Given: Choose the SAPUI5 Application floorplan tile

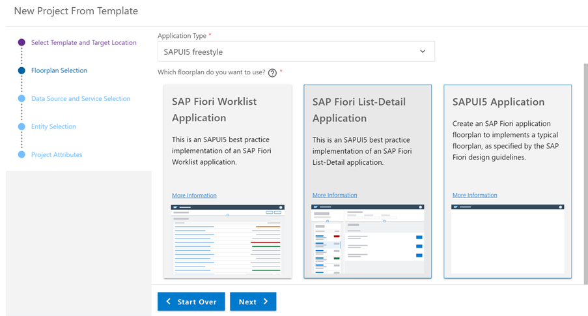Looking at the screenshot, I should tap(508, 181).
